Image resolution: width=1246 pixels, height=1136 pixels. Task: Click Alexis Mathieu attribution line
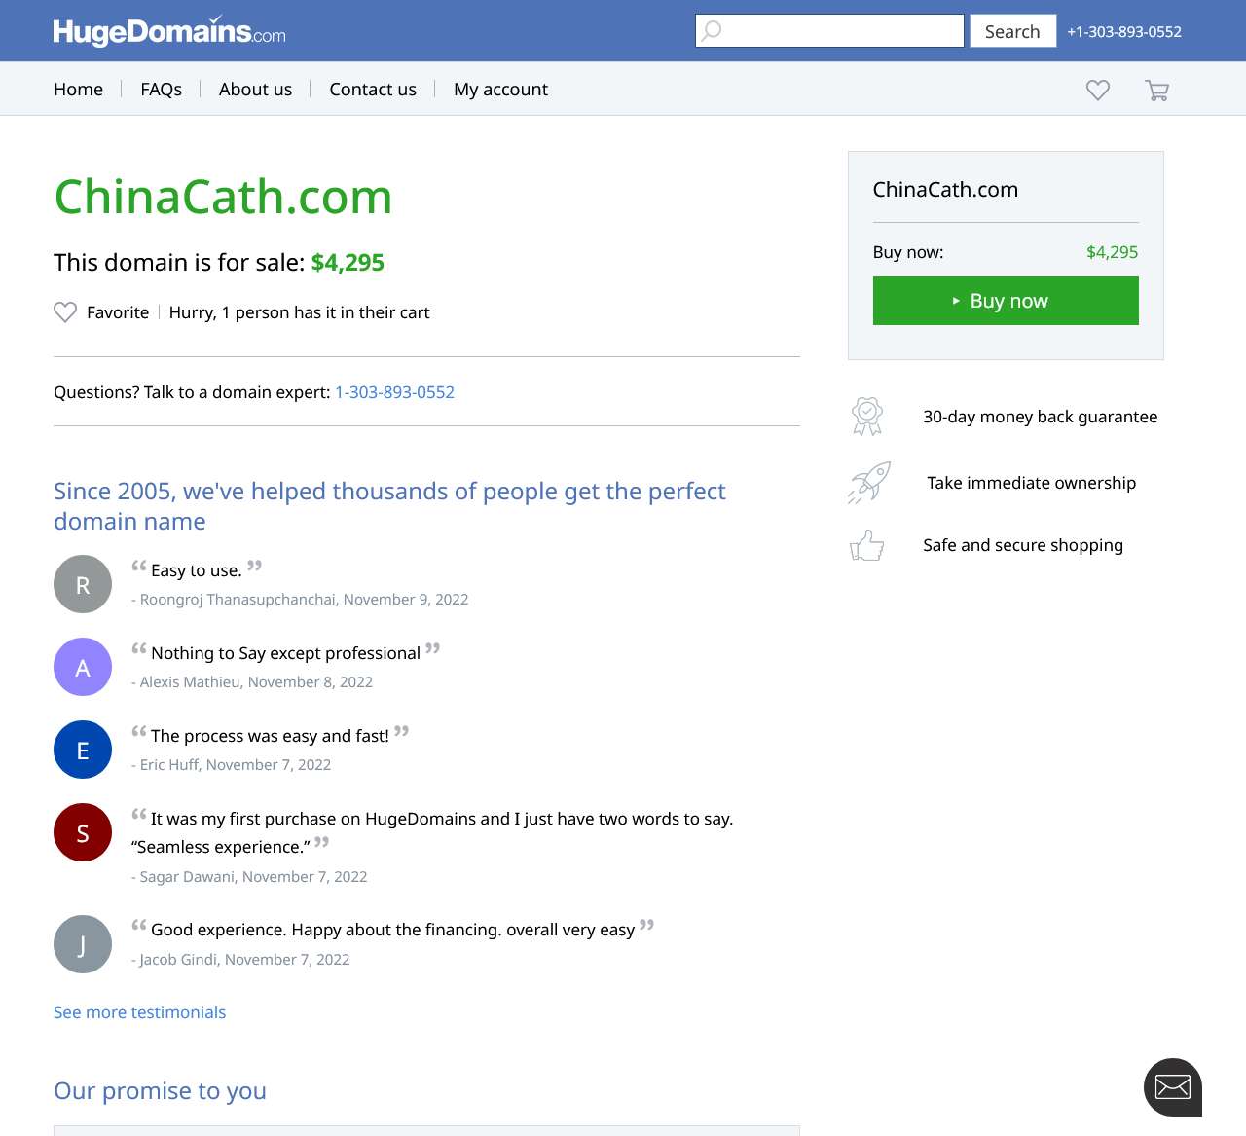click(252, 682)
